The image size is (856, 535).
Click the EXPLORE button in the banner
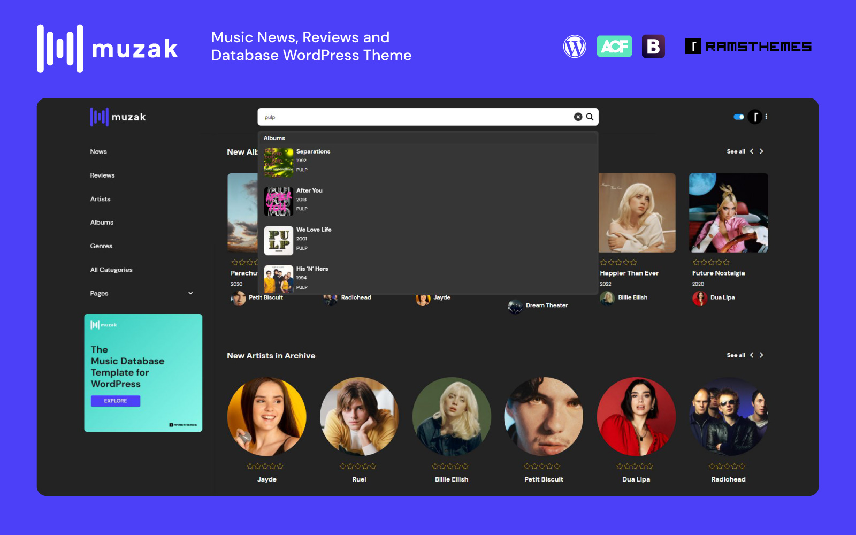tap(116, 401)
